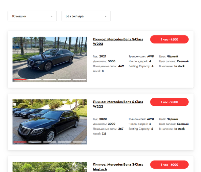Open the '10 машин' dropdown
This screenshot has width=201, height=172.
pos(32,16)
